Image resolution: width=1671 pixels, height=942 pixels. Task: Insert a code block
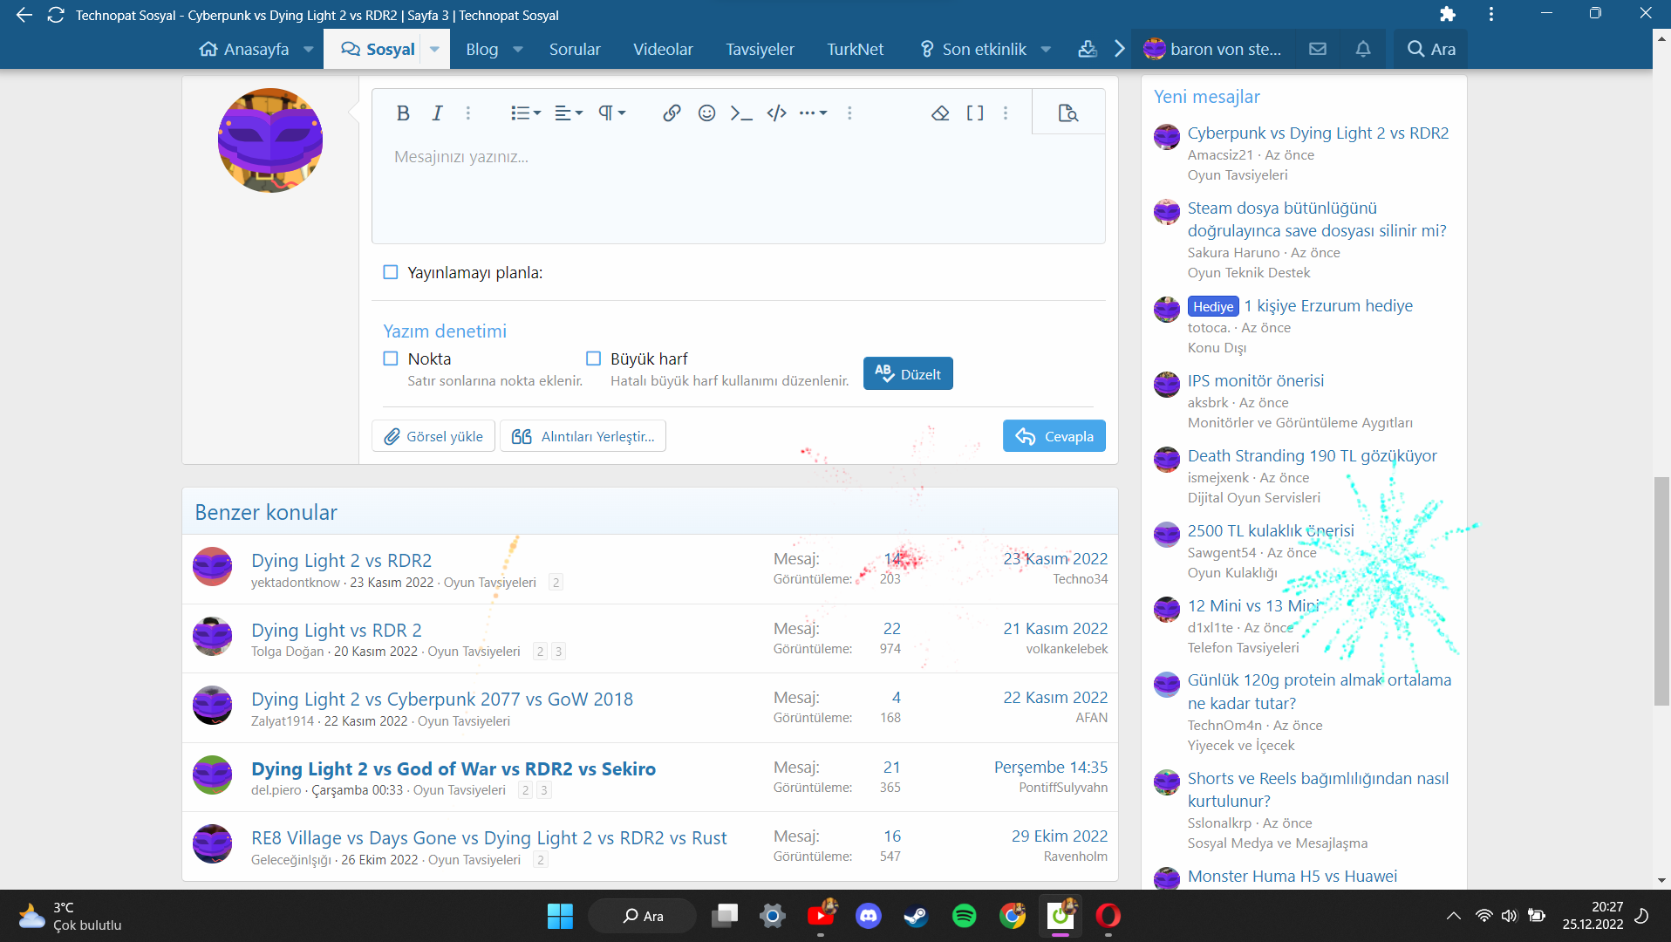[776, 113]
